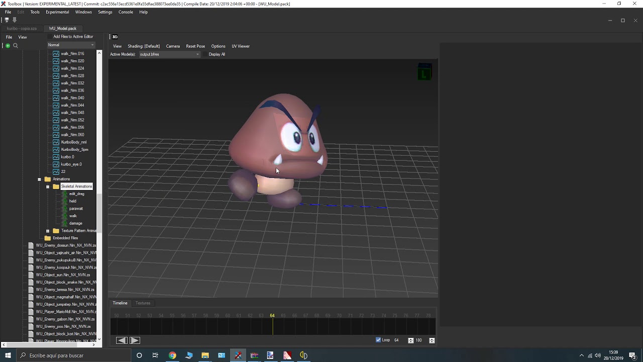Toggle Add Files to Active Editor checkbox
The width and height of the screenshot is (643, 362).
50,37
